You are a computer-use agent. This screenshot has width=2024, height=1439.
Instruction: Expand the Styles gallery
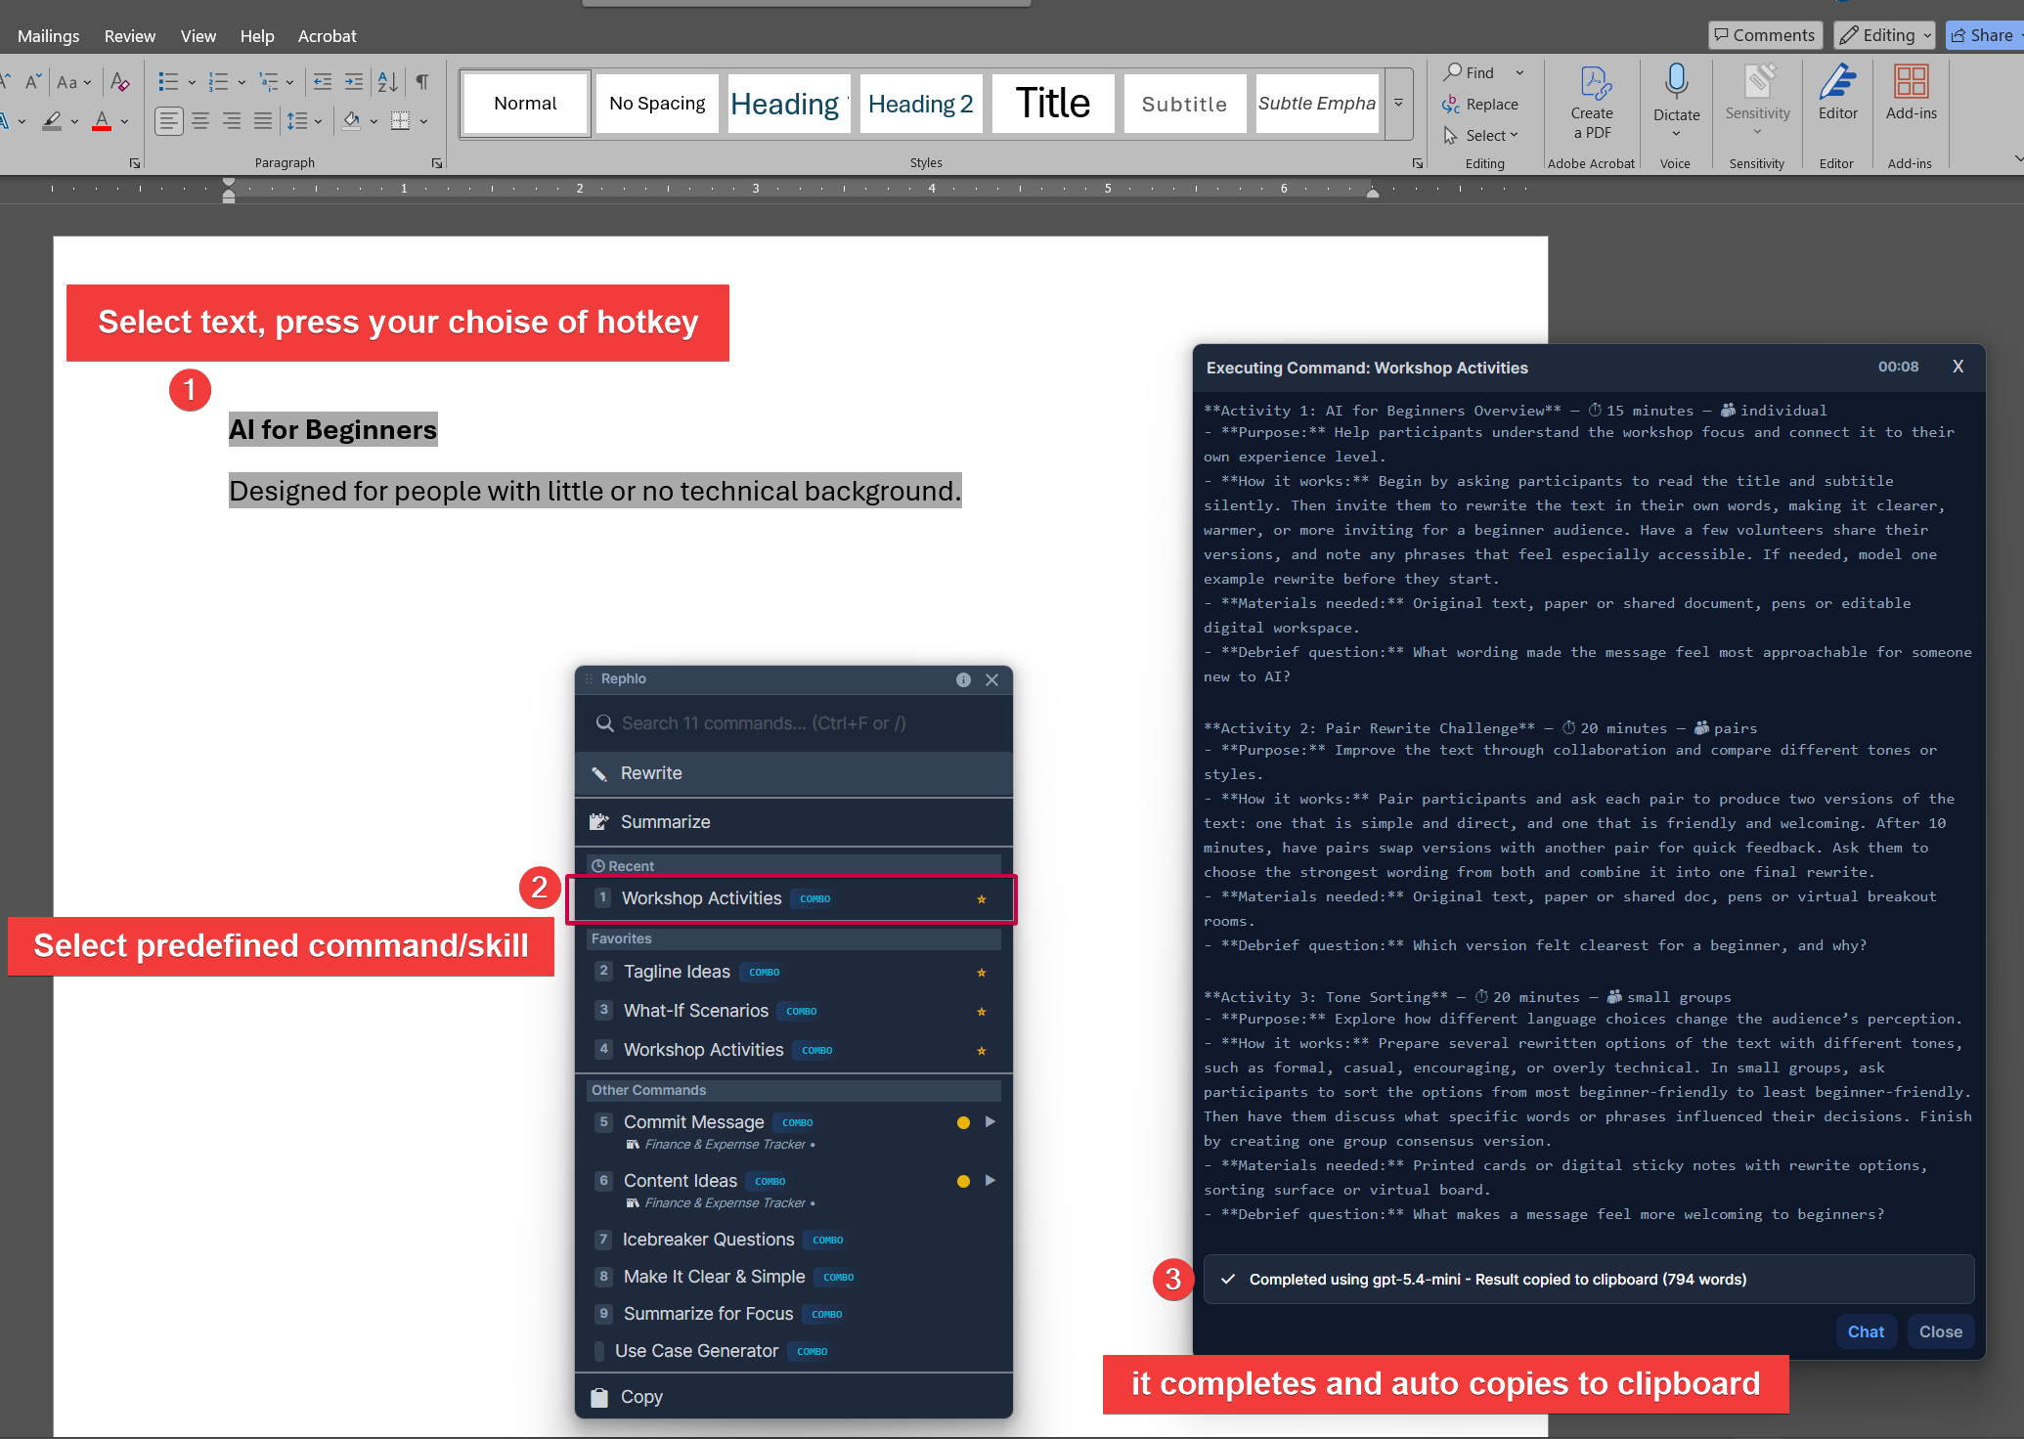coord(1399,104)
